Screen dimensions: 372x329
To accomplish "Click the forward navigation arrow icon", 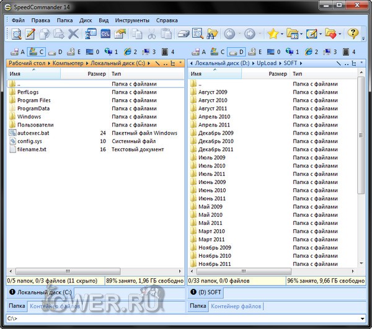I will tap(249, 33).
